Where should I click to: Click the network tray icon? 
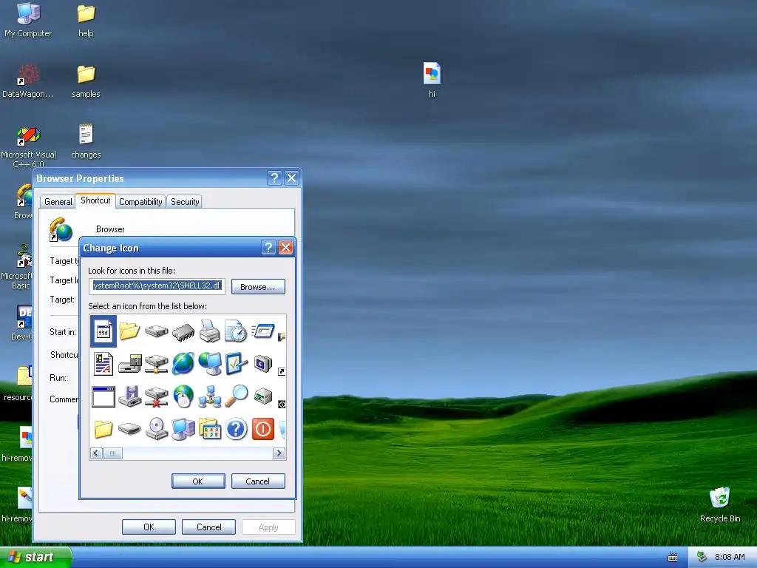pos(702,557)
